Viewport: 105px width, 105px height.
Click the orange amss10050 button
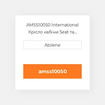tap(52, 71)
